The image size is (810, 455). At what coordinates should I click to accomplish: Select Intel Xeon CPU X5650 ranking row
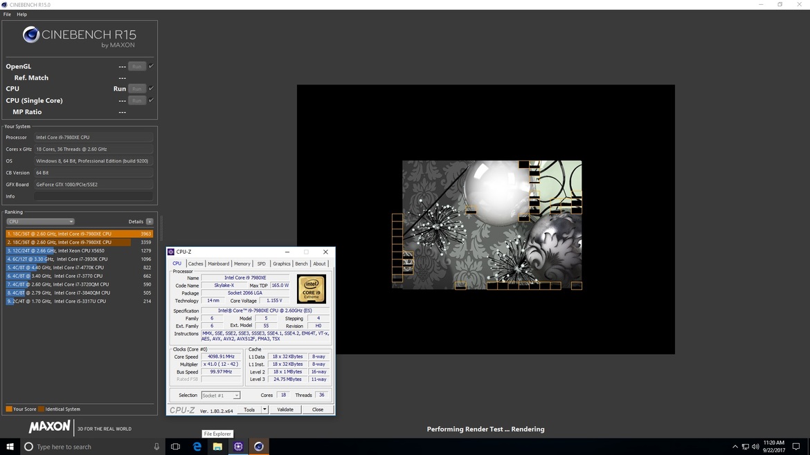pos(80,251)
